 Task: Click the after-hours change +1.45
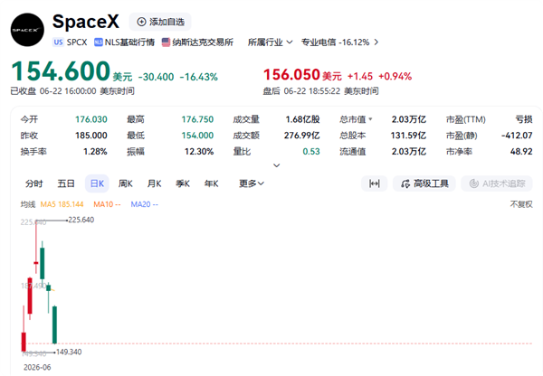(360, 76)
